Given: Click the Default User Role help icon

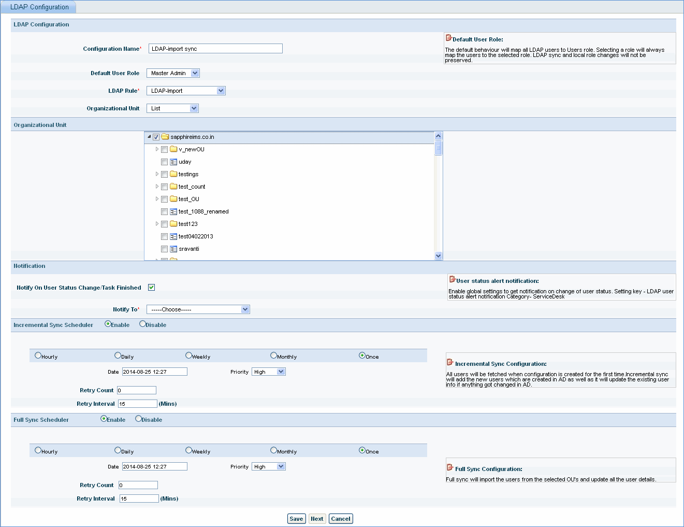Looking at the screenshot, I should pos(448,38).
